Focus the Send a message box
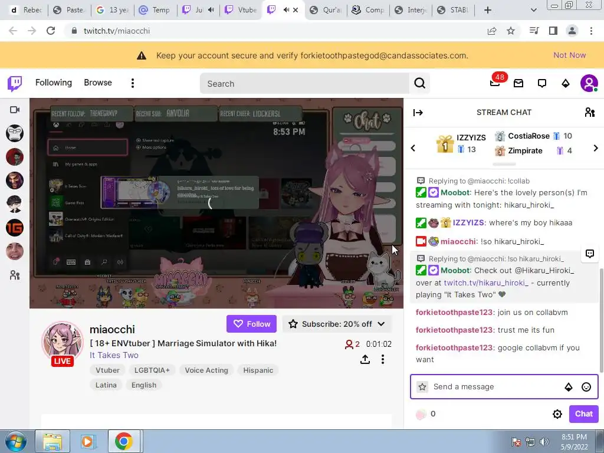 point(496,387)
